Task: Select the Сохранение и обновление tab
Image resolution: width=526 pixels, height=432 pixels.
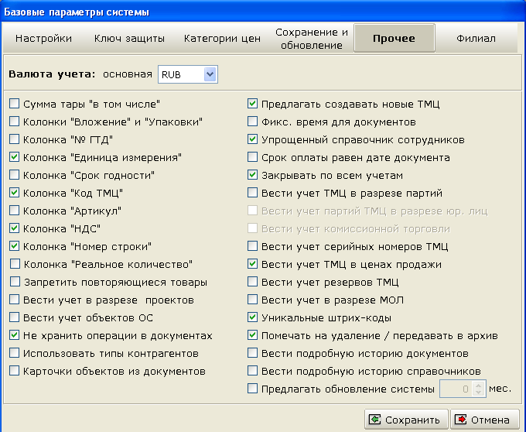Action: tap(312, 39)
